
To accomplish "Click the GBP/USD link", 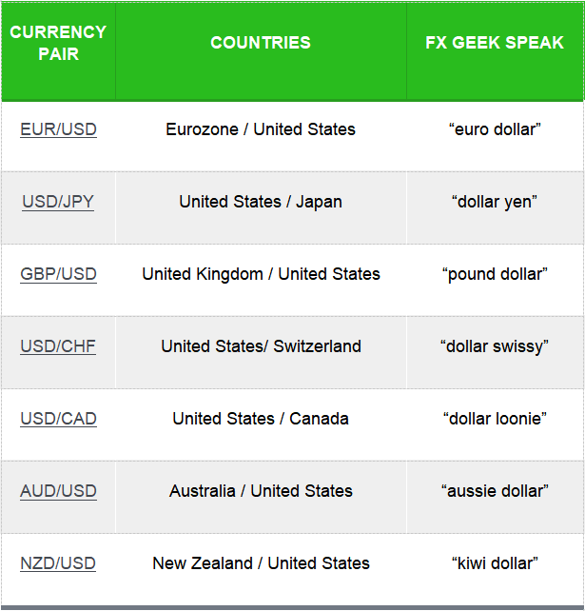I will click(x=58, y=274).
